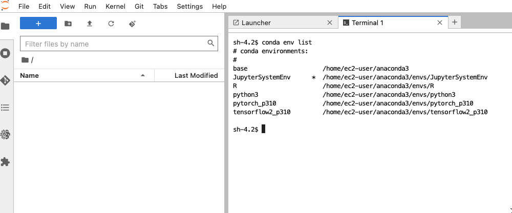Image resolution: width=512 pixels, height=213 pixels.
Task: Open the brain-shaped sidebar icon
Action: 5,134
